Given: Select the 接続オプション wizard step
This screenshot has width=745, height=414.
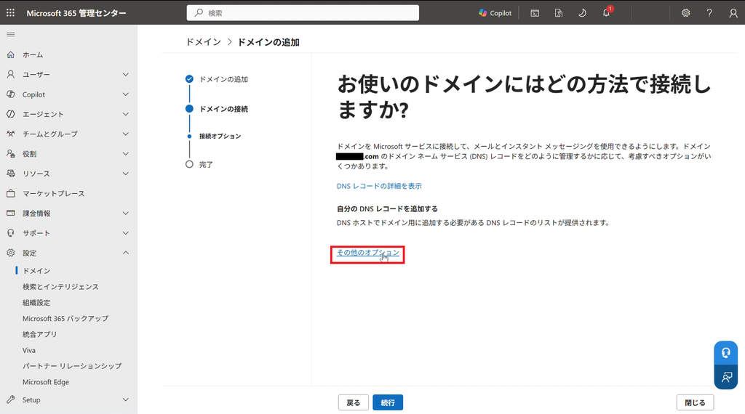Looking at the screenshot, I should tap(220, 136).
